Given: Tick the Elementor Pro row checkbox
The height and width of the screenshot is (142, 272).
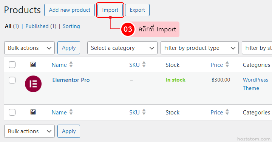Looking at the screenshot, I should pyautogui.click(x=12, y=80).
